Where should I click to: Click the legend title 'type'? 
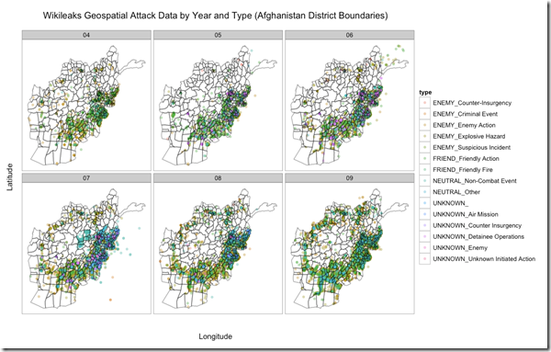(425, 93)
